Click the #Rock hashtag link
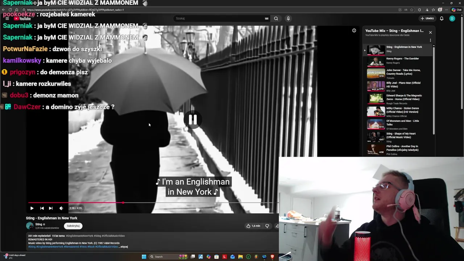 91,247
